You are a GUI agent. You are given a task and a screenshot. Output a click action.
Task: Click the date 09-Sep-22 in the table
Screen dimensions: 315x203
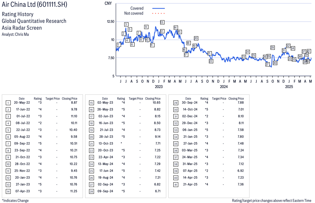[22, 143]
